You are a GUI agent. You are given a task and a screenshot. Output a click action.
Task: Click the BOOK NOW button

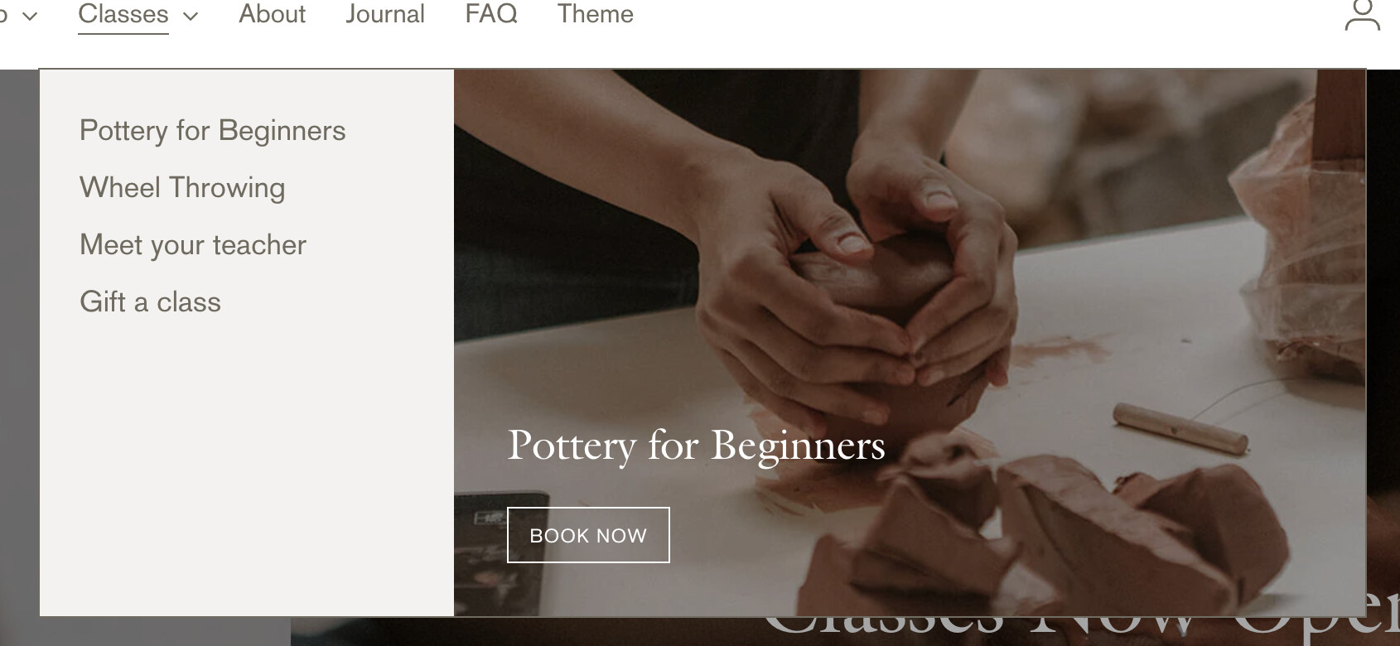tap(588, 535)
